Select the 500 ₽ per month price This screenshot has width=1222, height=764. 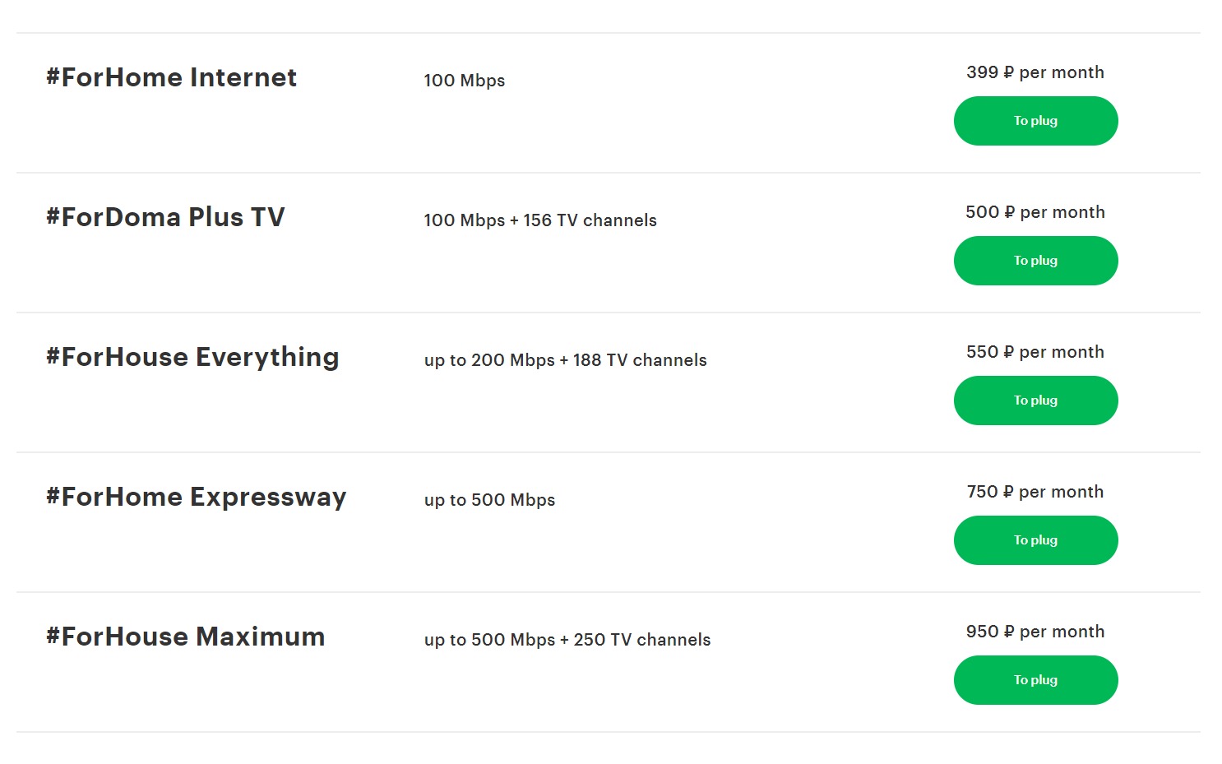point(1035,212)
